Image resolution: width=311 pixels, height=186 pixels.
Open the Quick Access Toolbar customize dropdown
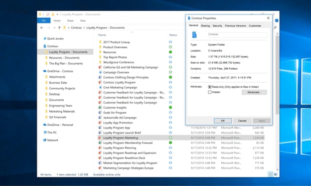click(x=58, y=14)
